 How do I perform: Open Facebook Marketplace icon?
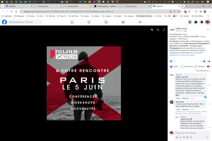pyautogui.click(x=106, y=22)
